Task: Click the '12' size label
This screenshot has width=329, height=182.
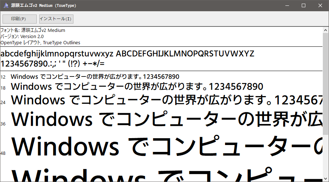Action: pyautogui.click(x=3, y=77)
